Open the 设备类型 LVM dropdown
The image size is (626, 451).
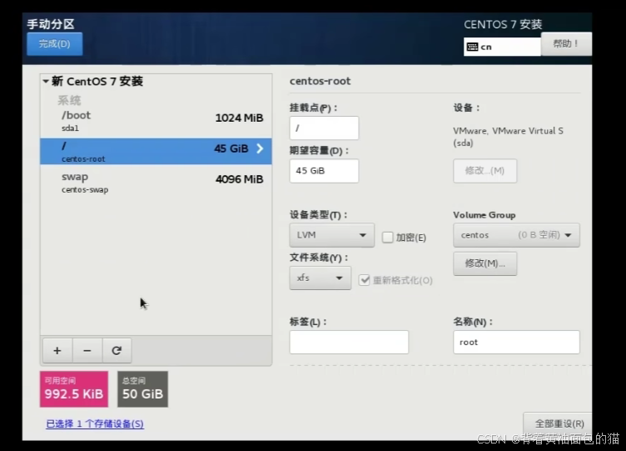point(332,235)
